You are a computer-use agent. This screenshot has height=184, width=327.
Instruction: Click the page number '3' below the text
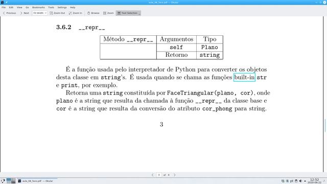[161, 125]
